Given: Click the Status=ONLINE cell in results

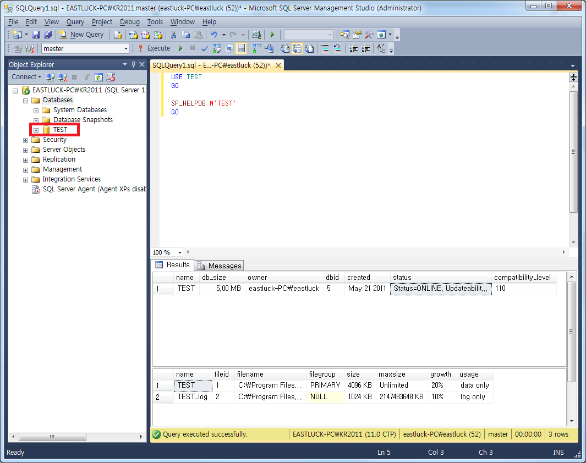Looking at the screenshot, I should pyautogui.click(x=441, y=289).
